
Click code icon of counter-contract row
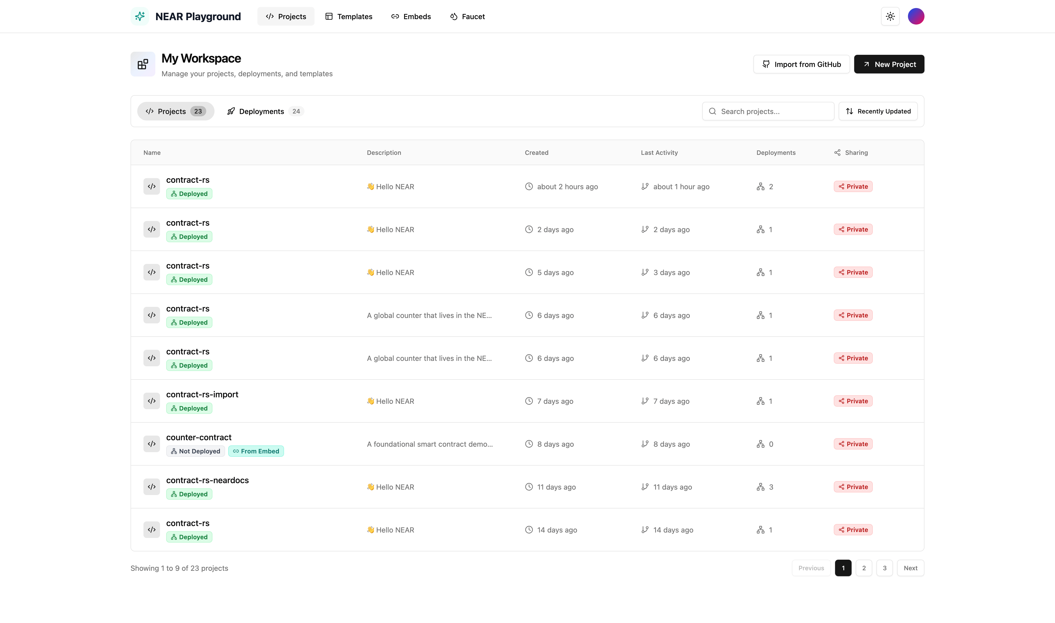point(151,444)
